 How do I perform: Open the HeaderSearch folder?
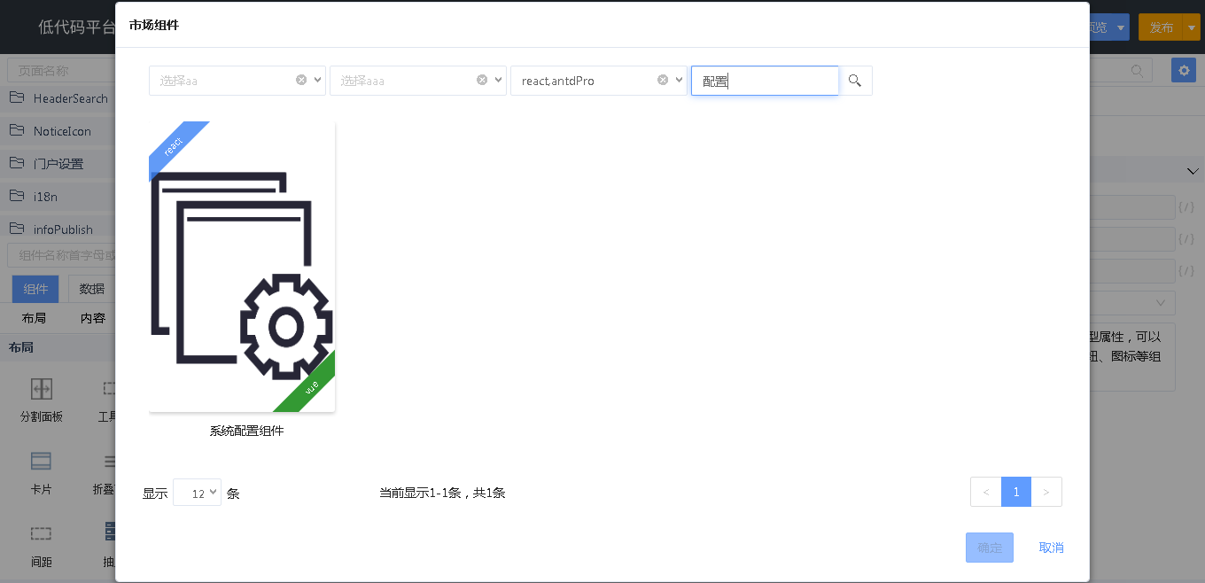58,98
